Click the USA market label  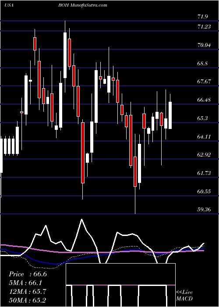tap(9, 5)
